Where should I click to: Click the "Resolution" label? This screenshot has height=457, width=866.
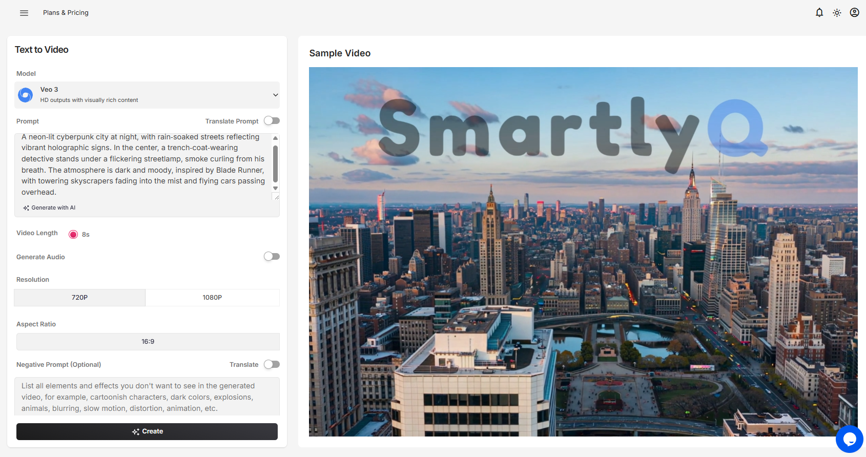[33, 280]
